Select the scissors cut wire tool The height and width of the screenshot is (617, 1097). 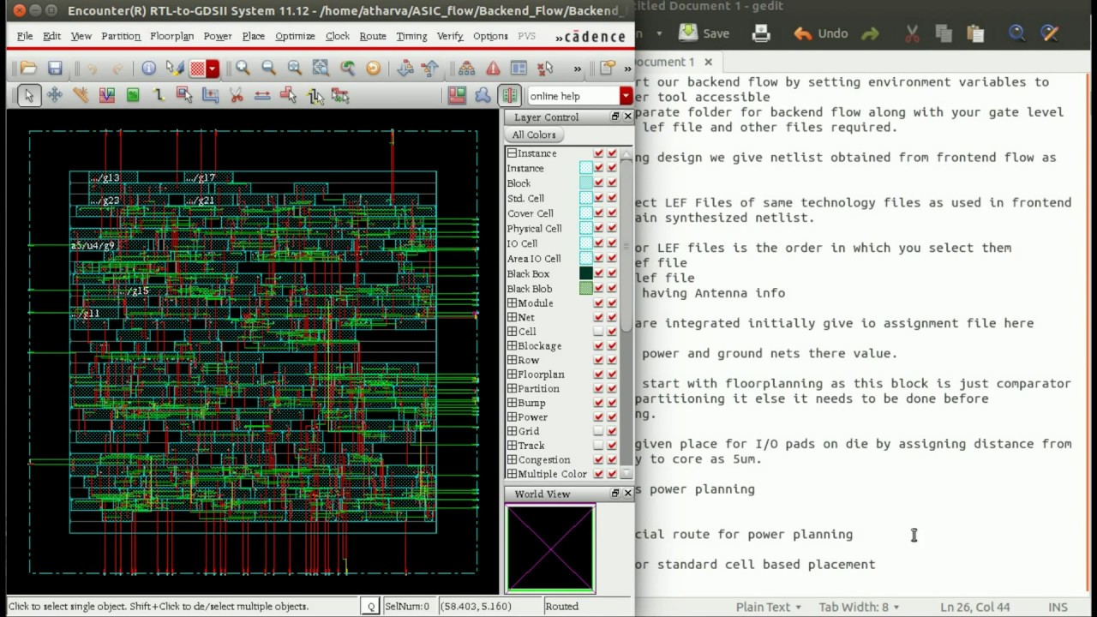pos(237,95)
